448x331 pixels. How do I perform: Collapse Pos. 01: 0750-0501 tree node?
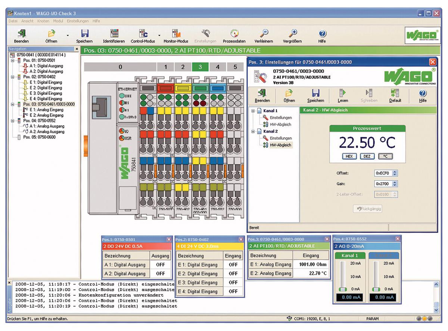(x=12, y=60)
